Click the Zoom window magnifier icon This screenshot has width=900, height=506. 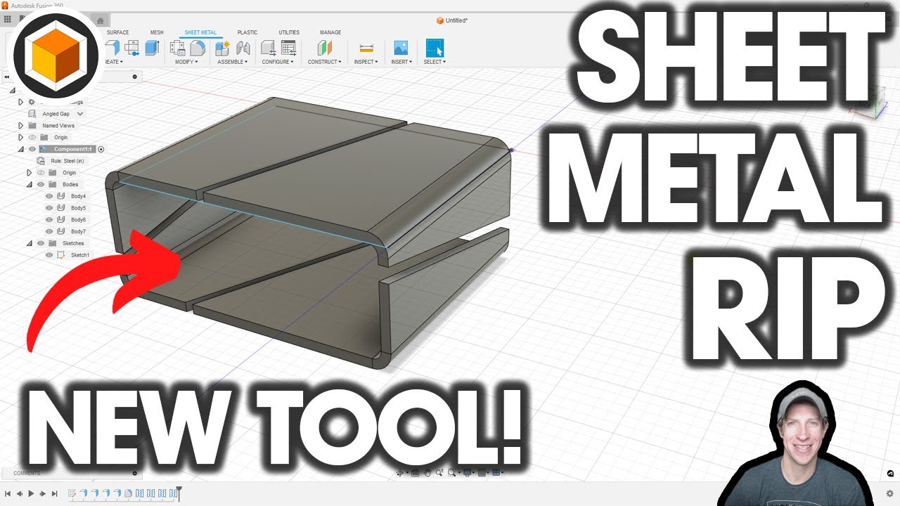[453, 473]
